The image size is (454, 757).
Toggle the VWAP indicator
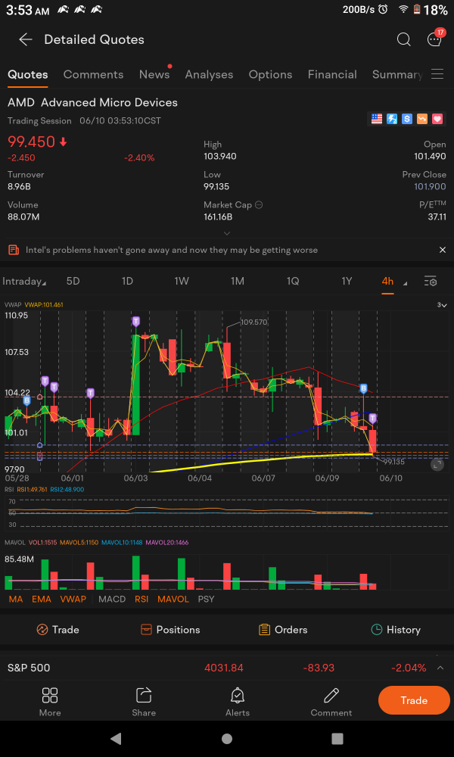point(73,599)
